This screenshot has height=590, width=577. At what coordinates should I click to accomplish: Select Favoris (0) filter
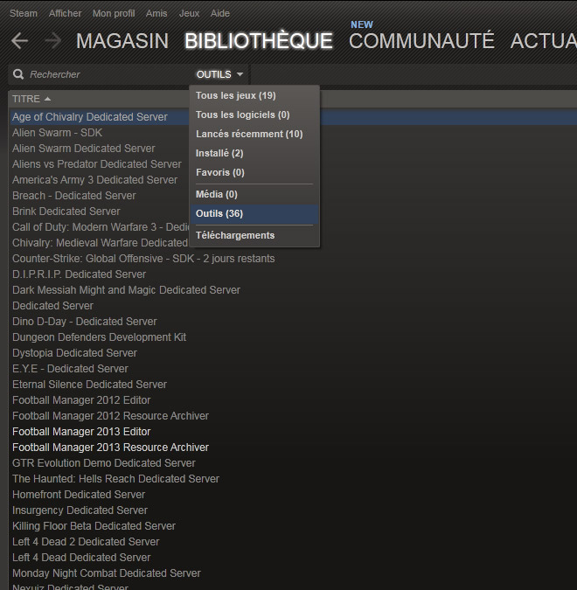254,172
